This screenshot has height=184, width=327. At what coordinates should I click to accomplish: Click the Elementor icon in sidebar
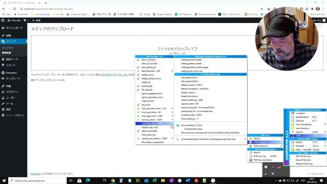pyautogui.click(x=3, y=73)
